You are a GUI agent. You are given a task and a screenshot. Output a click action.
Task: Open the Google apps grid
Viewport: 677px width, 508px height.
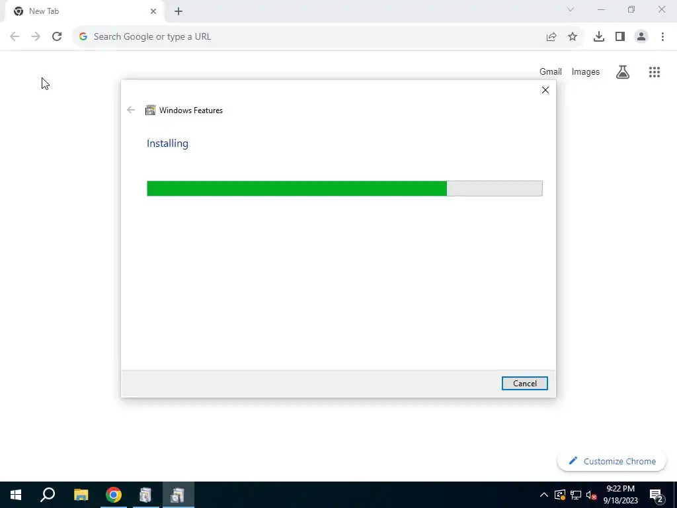tap(655, 71)
